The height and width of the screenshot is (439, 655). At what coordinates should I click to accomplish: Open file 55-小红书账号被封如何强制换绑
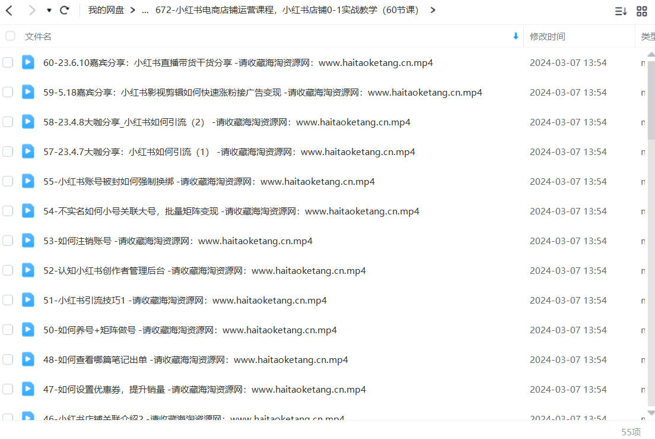(209, 181)
